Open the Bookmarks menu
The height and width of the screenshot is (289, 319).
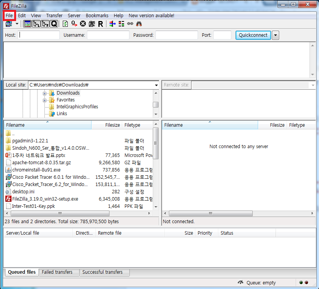pos(97,16)
